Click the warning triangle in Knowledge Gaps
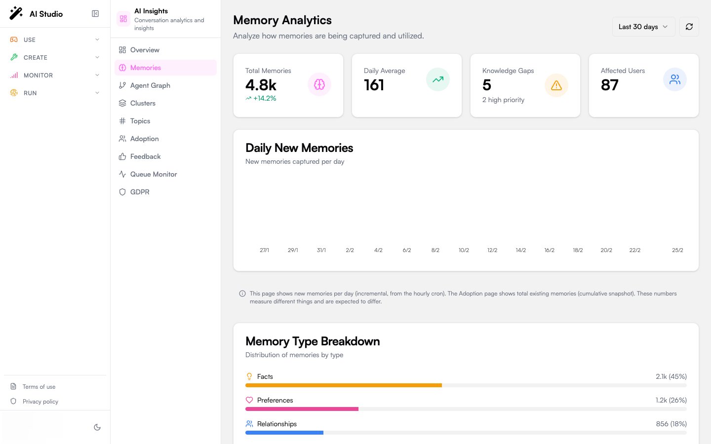This screenshot has width=711, height=444. (x=556, y=85)
